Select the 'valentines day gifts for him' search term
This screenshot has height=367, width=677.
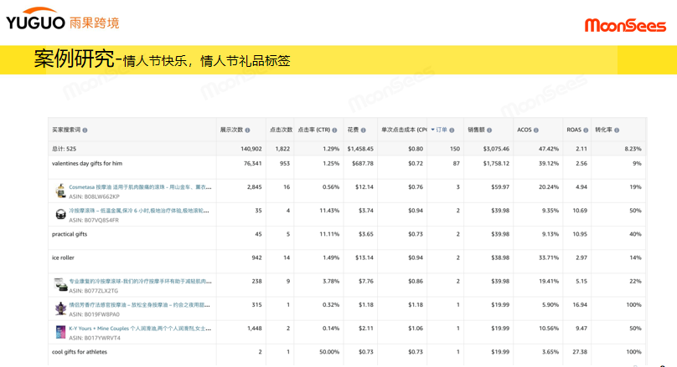tap(87, 164)
